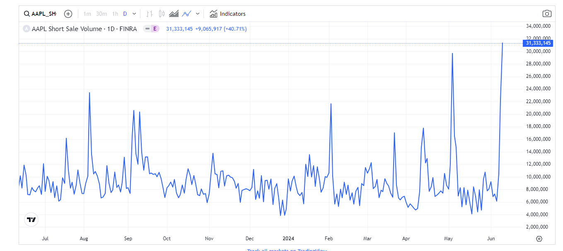The image size is (563, 251).
Task: Select the 1m timeframe
Action: coord(87,14)
